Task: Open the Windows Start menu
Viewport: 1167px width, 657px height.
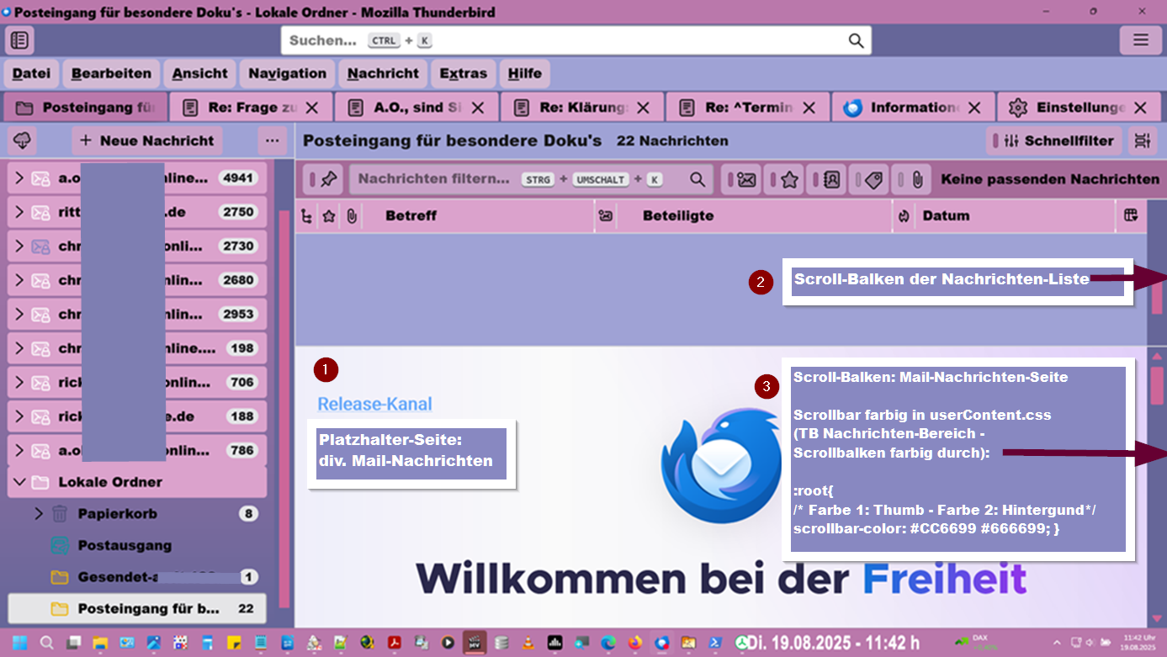Action: (x=20, y=643)
